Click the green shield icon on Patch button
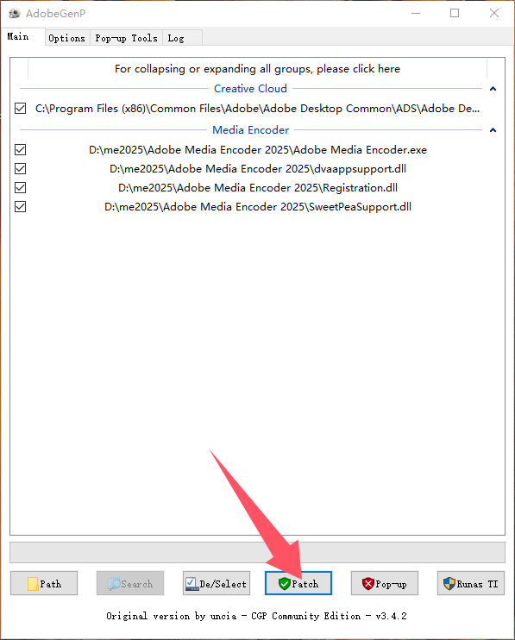 tap(285, 584)
